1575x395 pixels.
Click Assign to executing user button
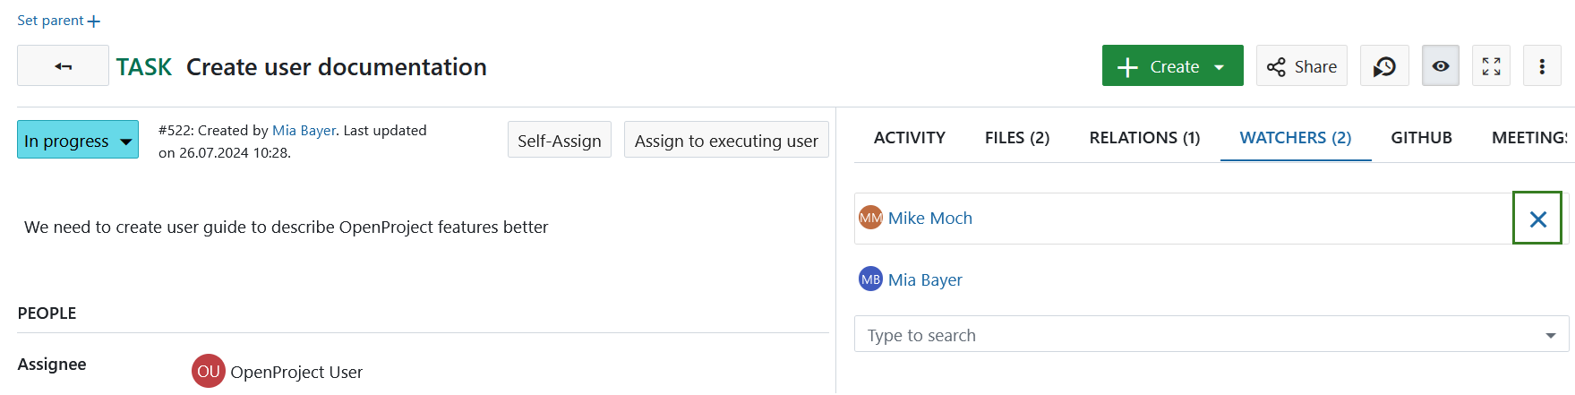coord(726,141)
